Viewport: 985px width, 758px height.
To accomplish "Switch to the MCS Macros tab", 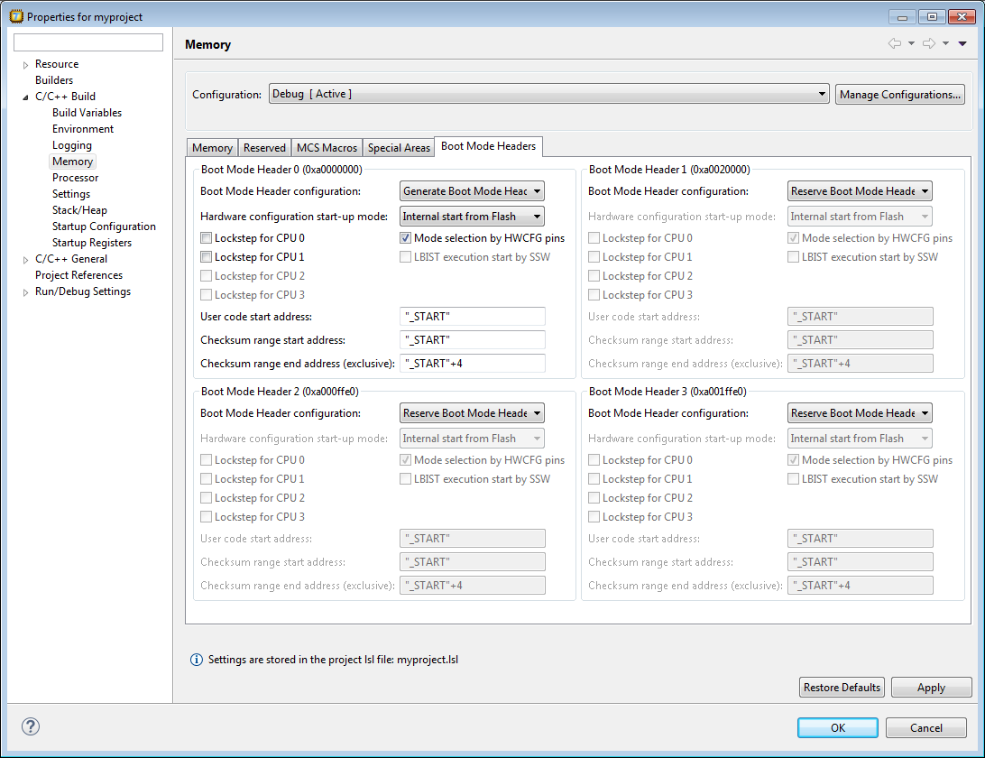I will pos(327,148).
